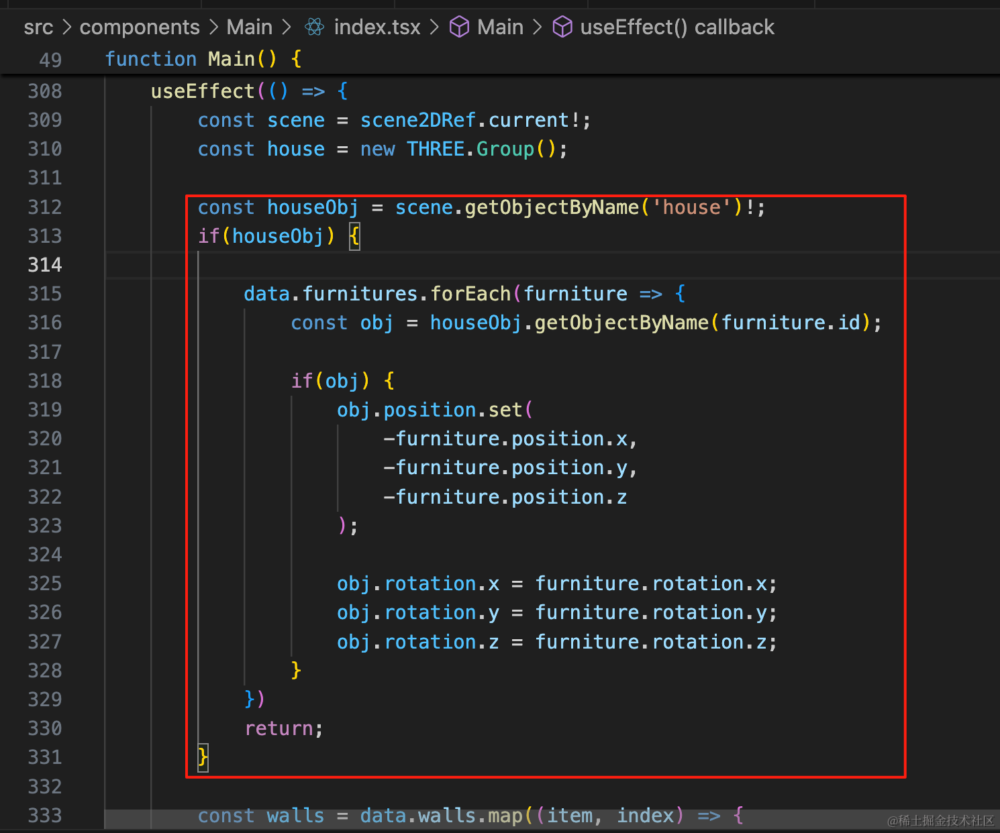Click the 'useEffect' function call on line 308
The width and height of the screenshot is (1000, 833).
pos(203,91)
